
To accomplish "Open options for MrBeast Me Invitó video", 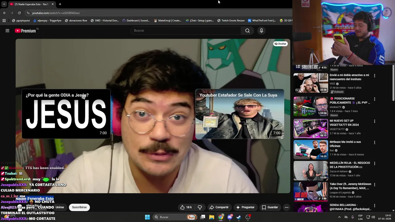I will [x=375, y=143].
